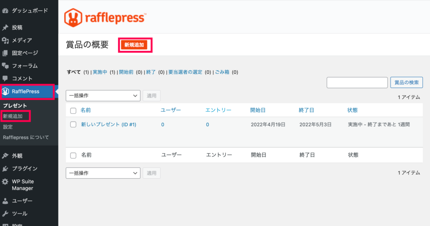The image size is (430, 226).
Task: Click the top 1 アイテム count text
Action: click(409, 97)
